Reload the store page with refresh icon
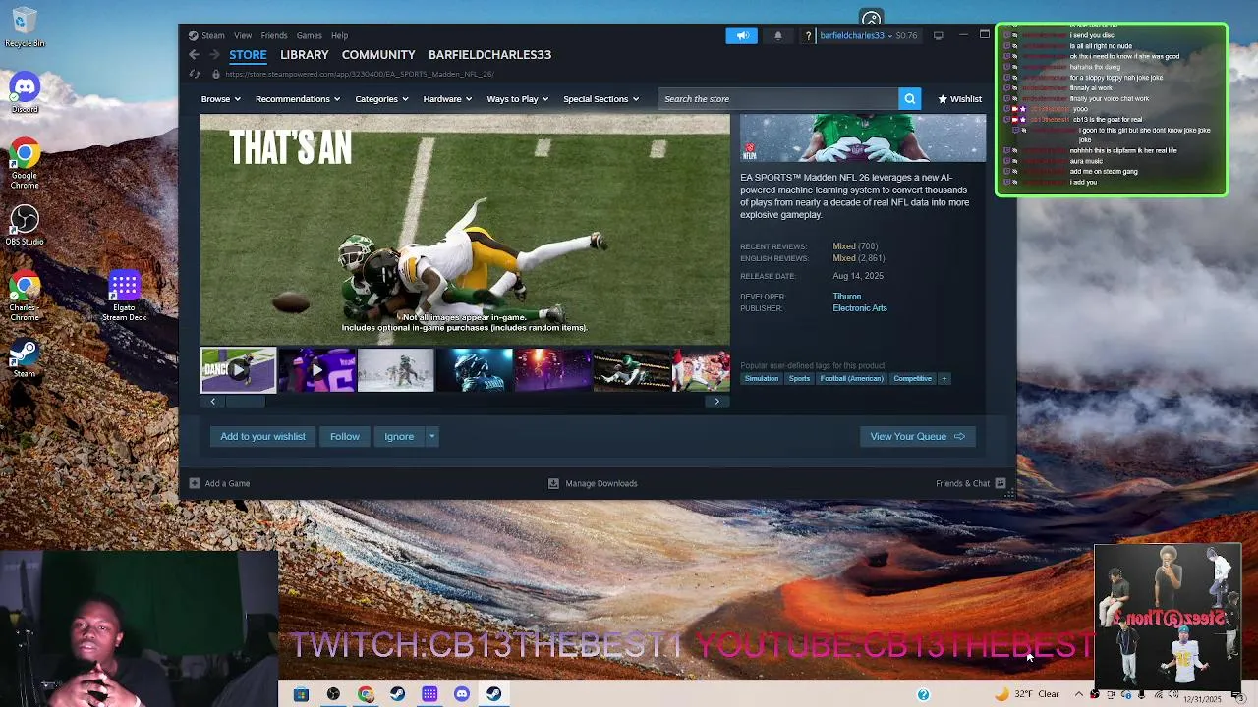Viewport: 1258px width, 707px height. (x=195, y=74)
